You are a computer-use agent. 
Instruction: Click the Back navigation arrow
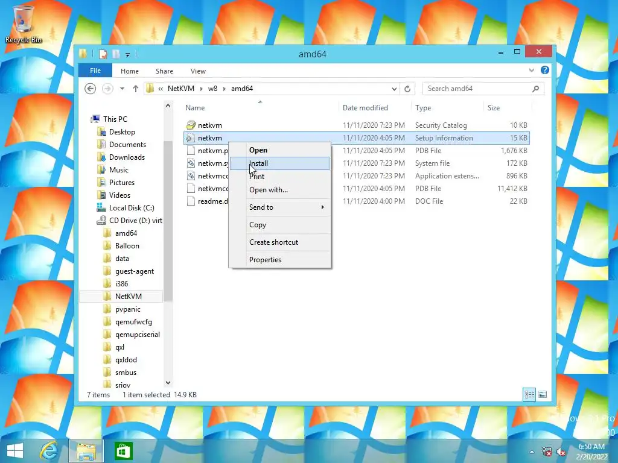coord(91,89)
